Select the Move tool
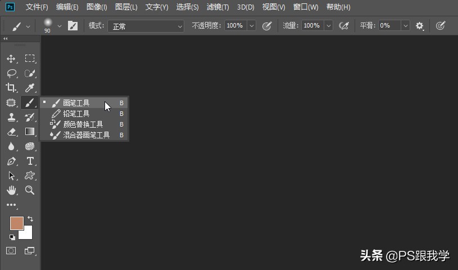 coord(11,59)
